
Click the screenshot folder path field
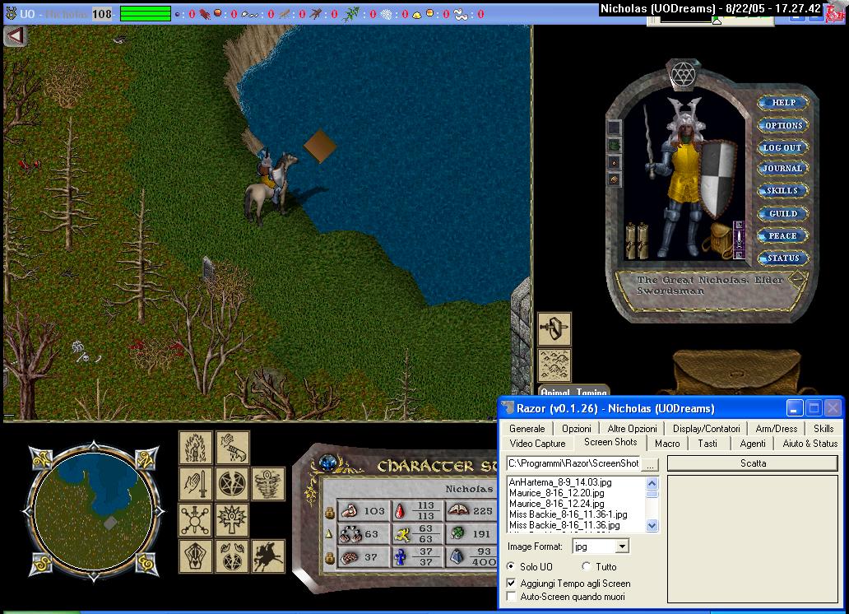pyautogui.click(x=574, y=463)
